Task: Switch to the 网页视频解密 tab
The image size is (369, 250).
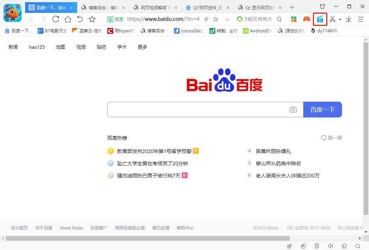Action: point(155,8)
